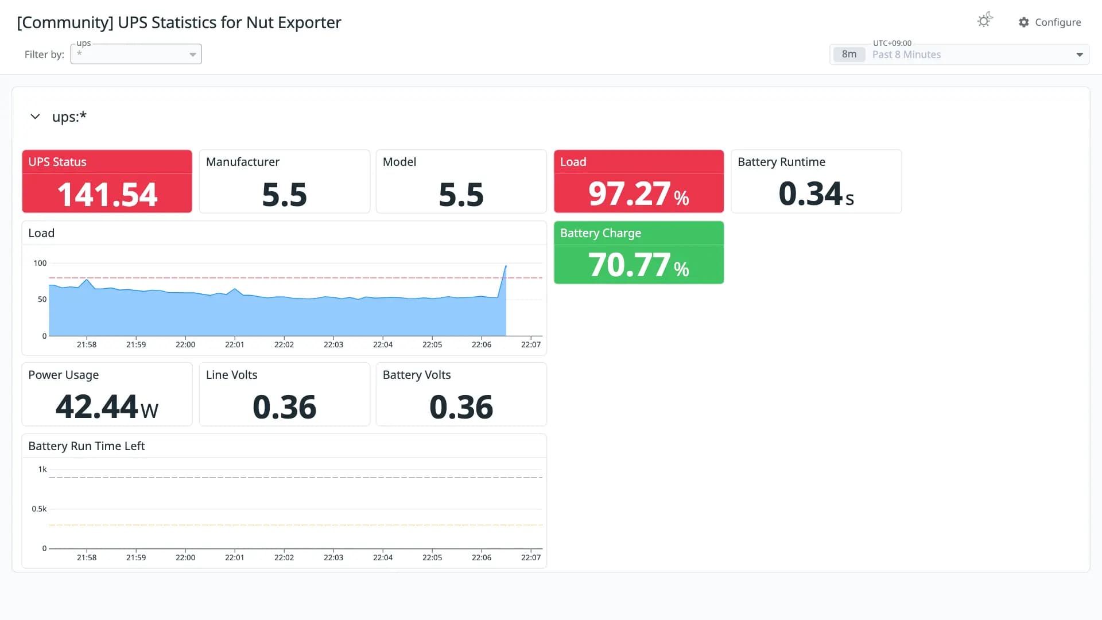Click the Power Usage 42.44 W widget
1102x620 pixels.
tap(107, 394)
